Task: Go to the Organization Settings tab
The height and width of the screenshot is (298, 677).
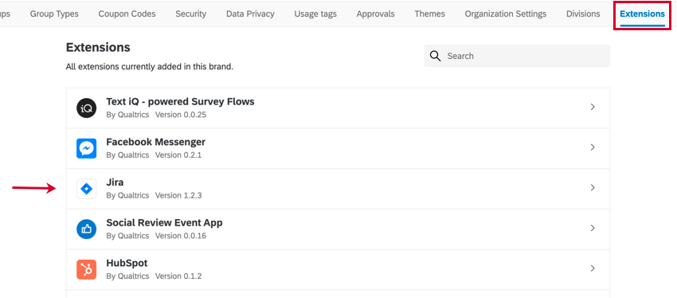Action: click(506, 14)
